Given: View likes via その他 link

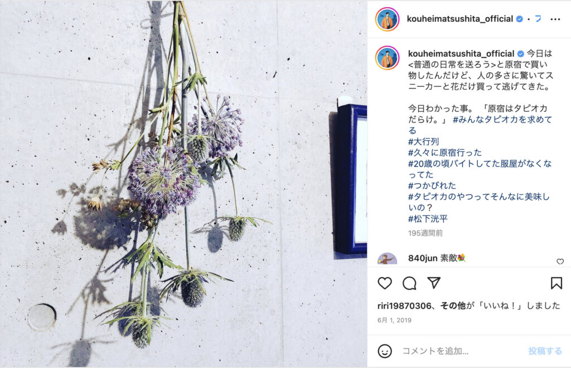Looking at the screenshot, I should click(453, 306).
